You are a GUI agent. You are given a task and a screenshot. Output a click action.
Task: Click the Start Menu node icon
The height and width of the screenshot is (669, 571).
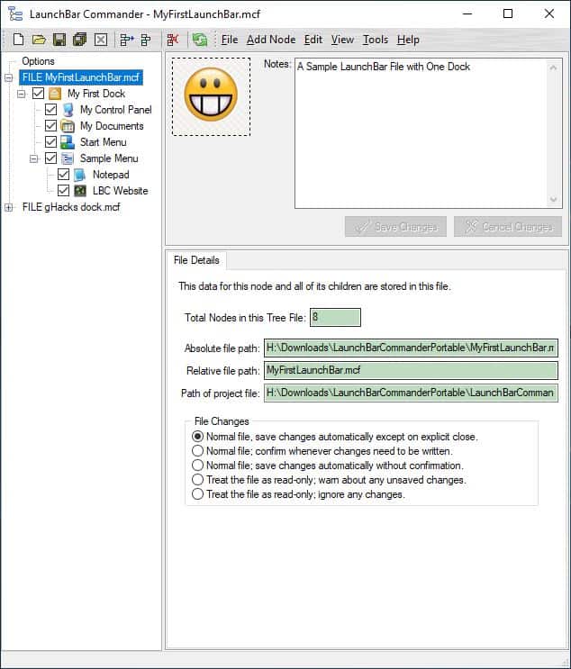(68, 142)
